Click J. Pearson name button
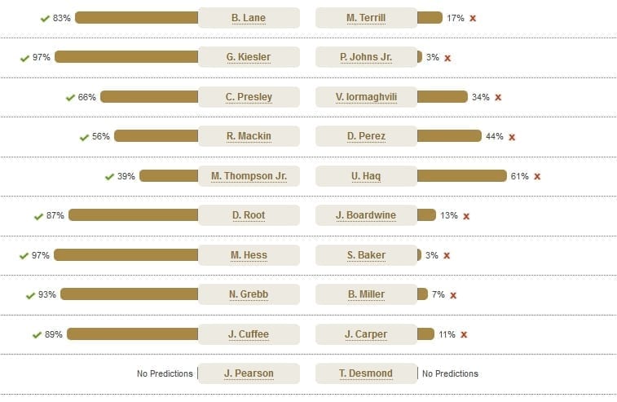This screenshot has width=617, height=402. 249,373
